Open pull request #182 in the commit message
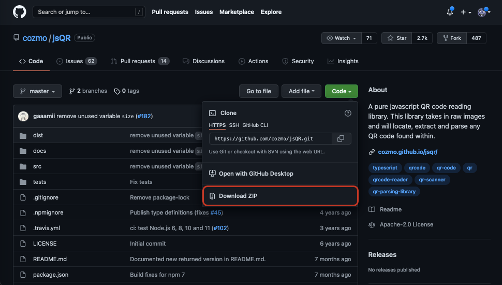Image resolution: width=502 pixels, height=285 pixels. click(144, 116)
